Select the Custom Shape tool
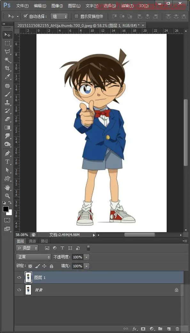This screenshot has width=190, height=333. tap(7, 178)
